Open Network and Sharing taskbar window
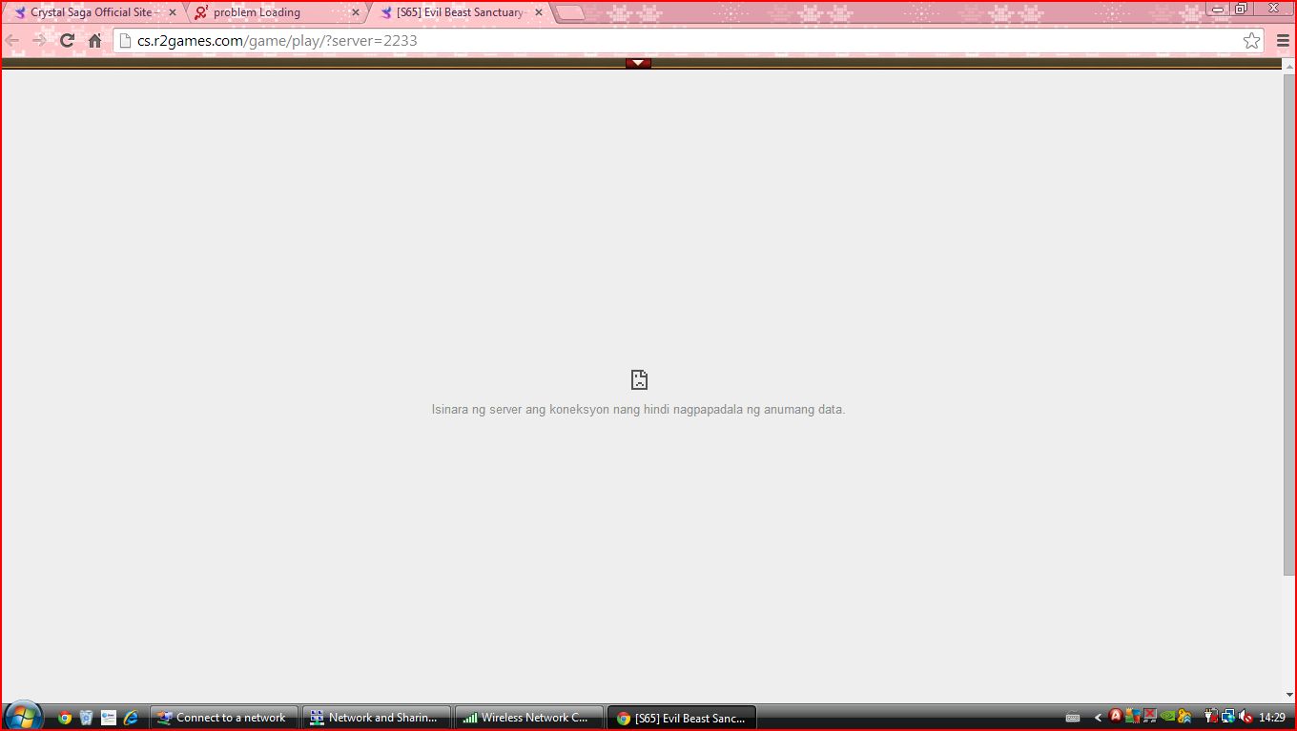Screen dimensions: 1297x731 coord(376,718)
